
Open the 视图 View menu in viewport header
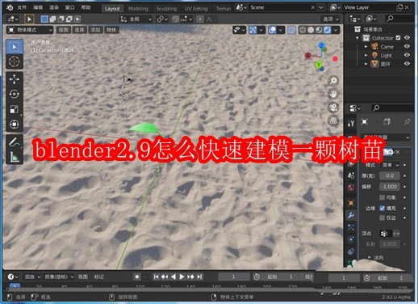[64, 30]
